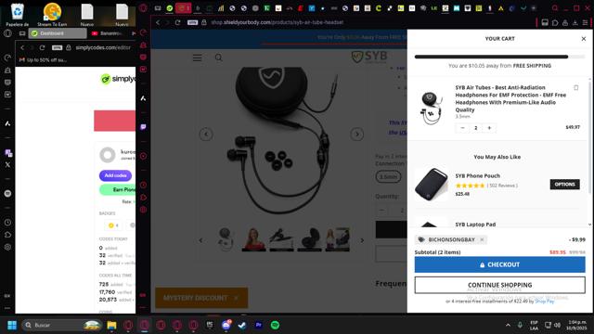Open Windows Start menu
The image size is (594, 334).
tap(12, 325)
